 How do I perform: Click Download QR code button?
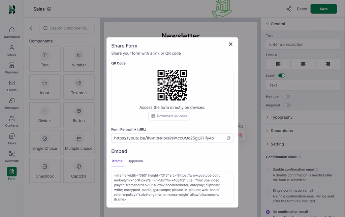click(169, 116)
